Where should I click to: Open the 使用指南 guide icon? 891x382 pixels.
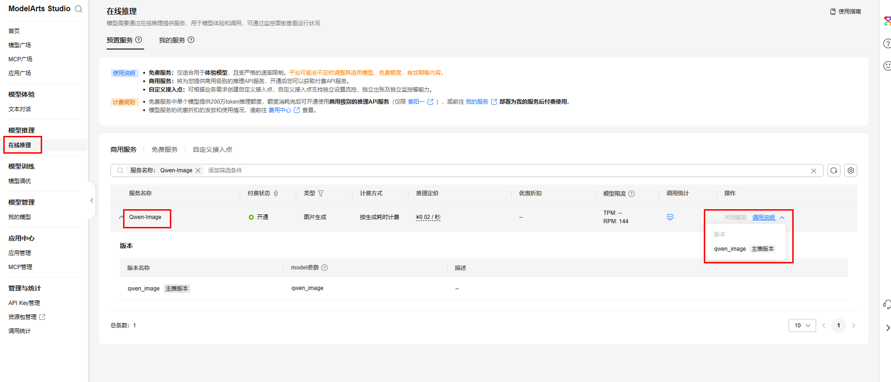click(x=833, y=12)
